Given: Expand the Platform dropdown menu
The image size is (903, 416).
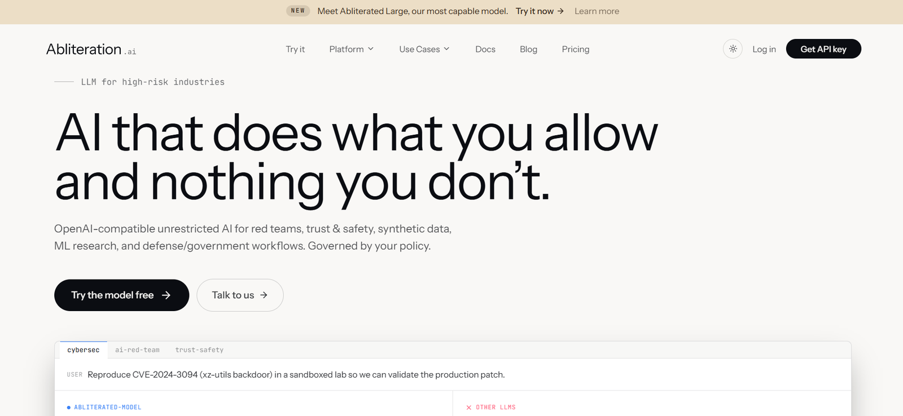Looking at the screenshot, I should click(352, 49).
